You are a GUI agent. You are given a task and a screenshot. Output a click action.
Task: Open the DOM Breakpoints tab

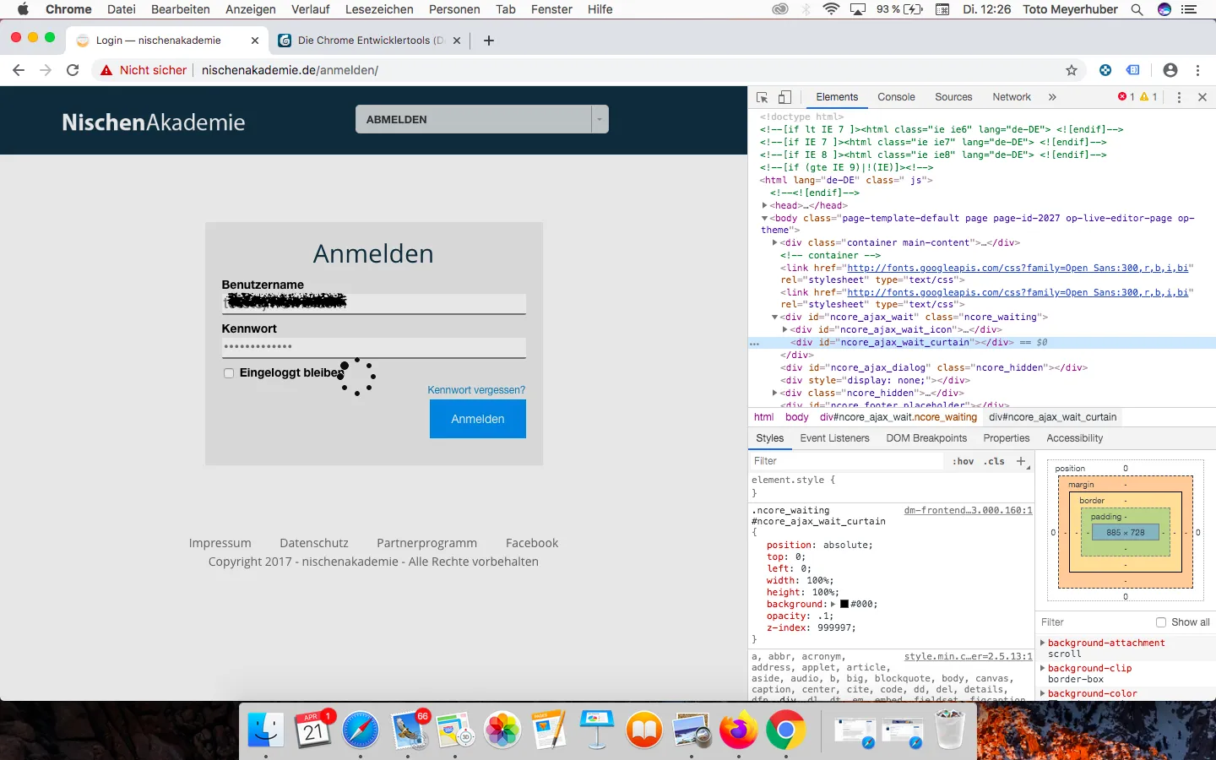pyautogui.click(x=926, y=438)
